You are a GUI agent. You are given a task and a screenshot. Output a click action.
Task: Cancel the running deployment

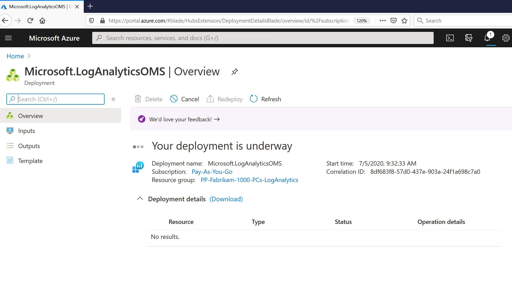pos(184,99)
